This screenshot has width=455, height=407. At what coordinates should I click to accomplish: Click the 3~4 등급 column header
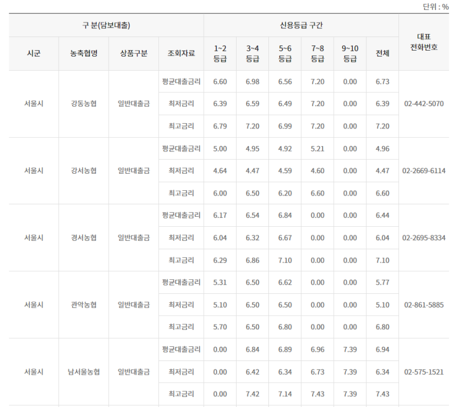[253, 54]
